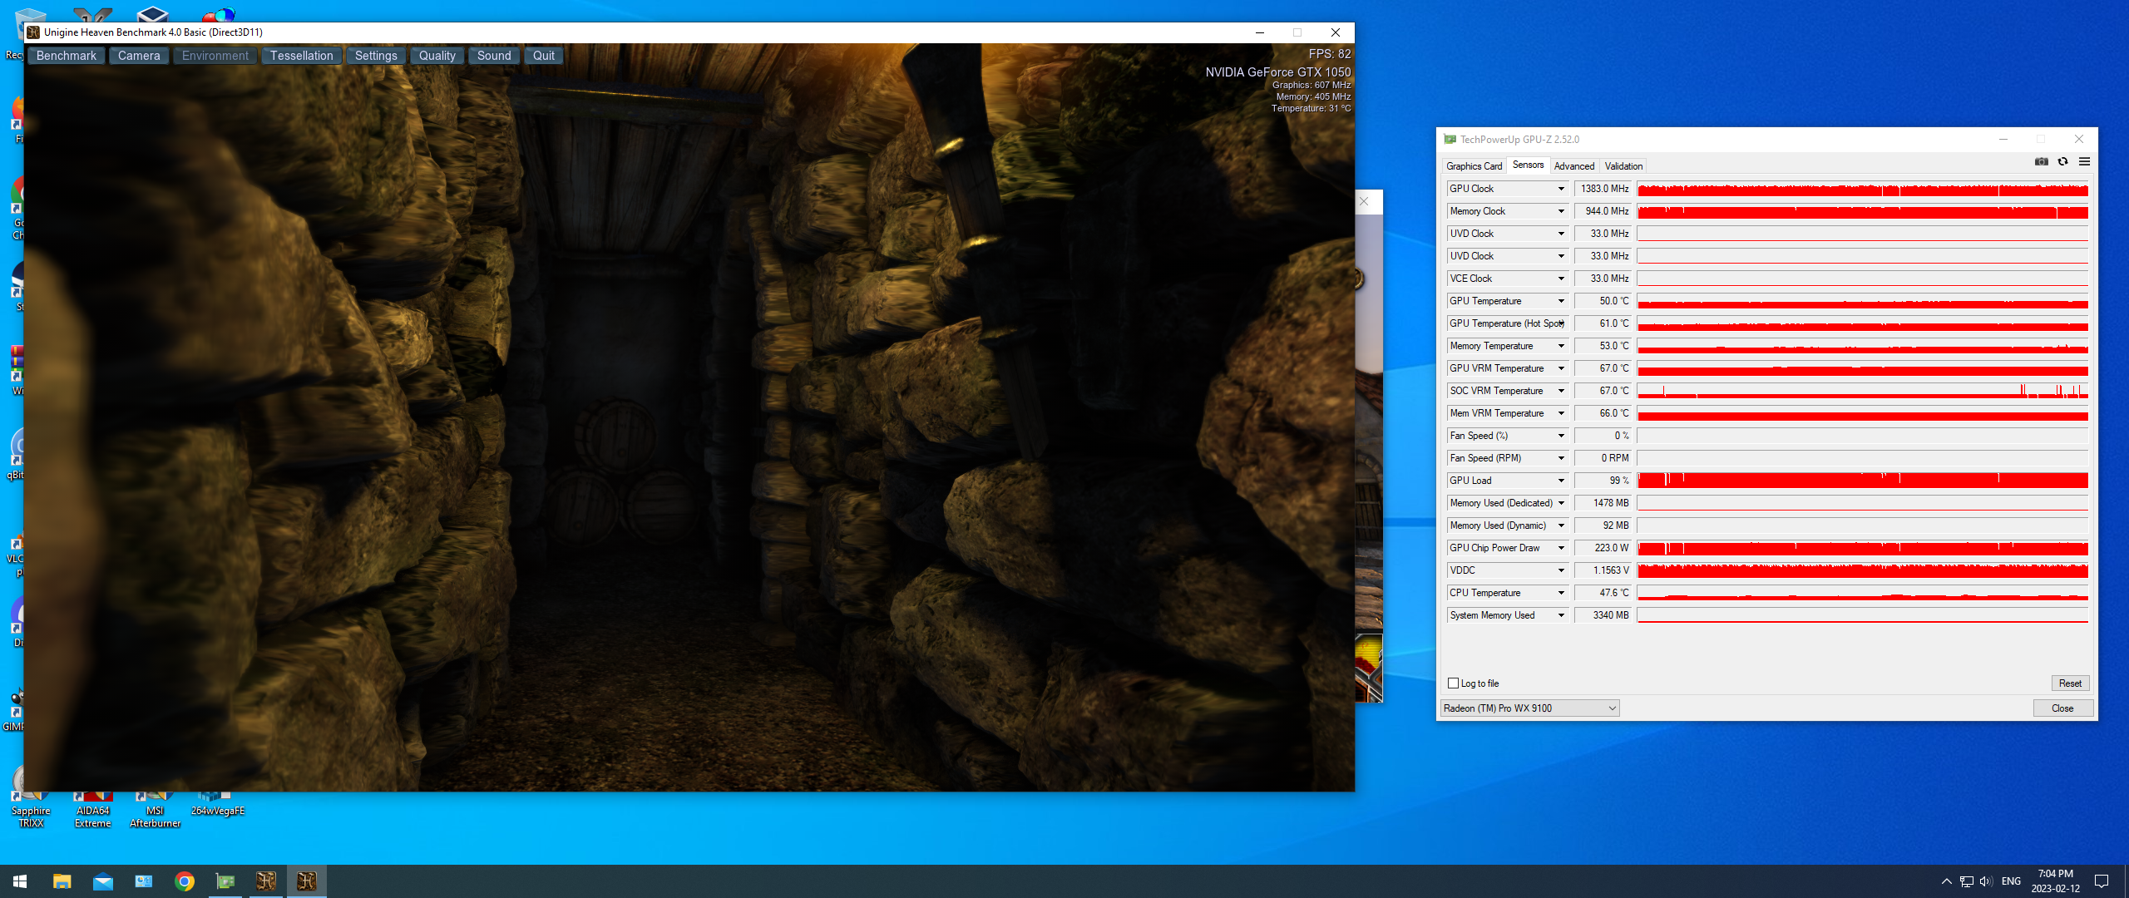Open File Explorer from the taskbar

pos(62,881)
